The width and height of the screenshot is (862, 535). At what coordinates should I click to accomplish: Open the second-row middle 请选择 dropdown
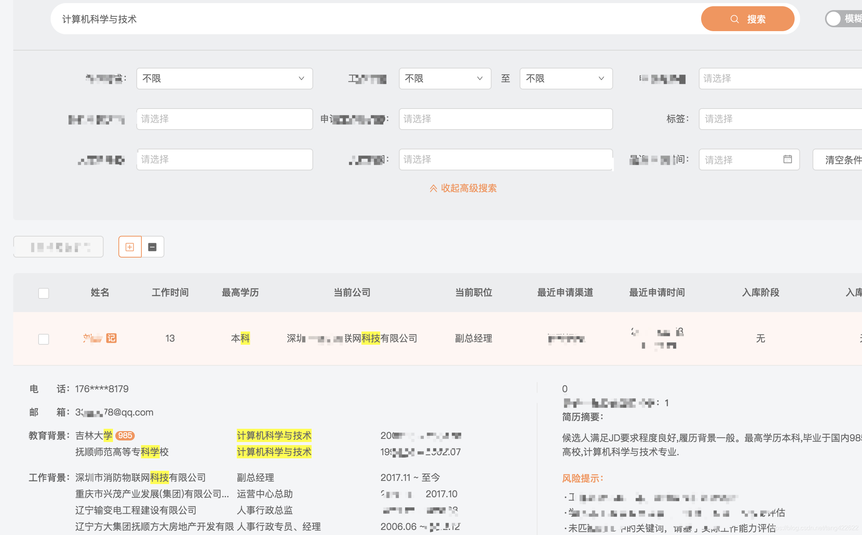point(506,119)
